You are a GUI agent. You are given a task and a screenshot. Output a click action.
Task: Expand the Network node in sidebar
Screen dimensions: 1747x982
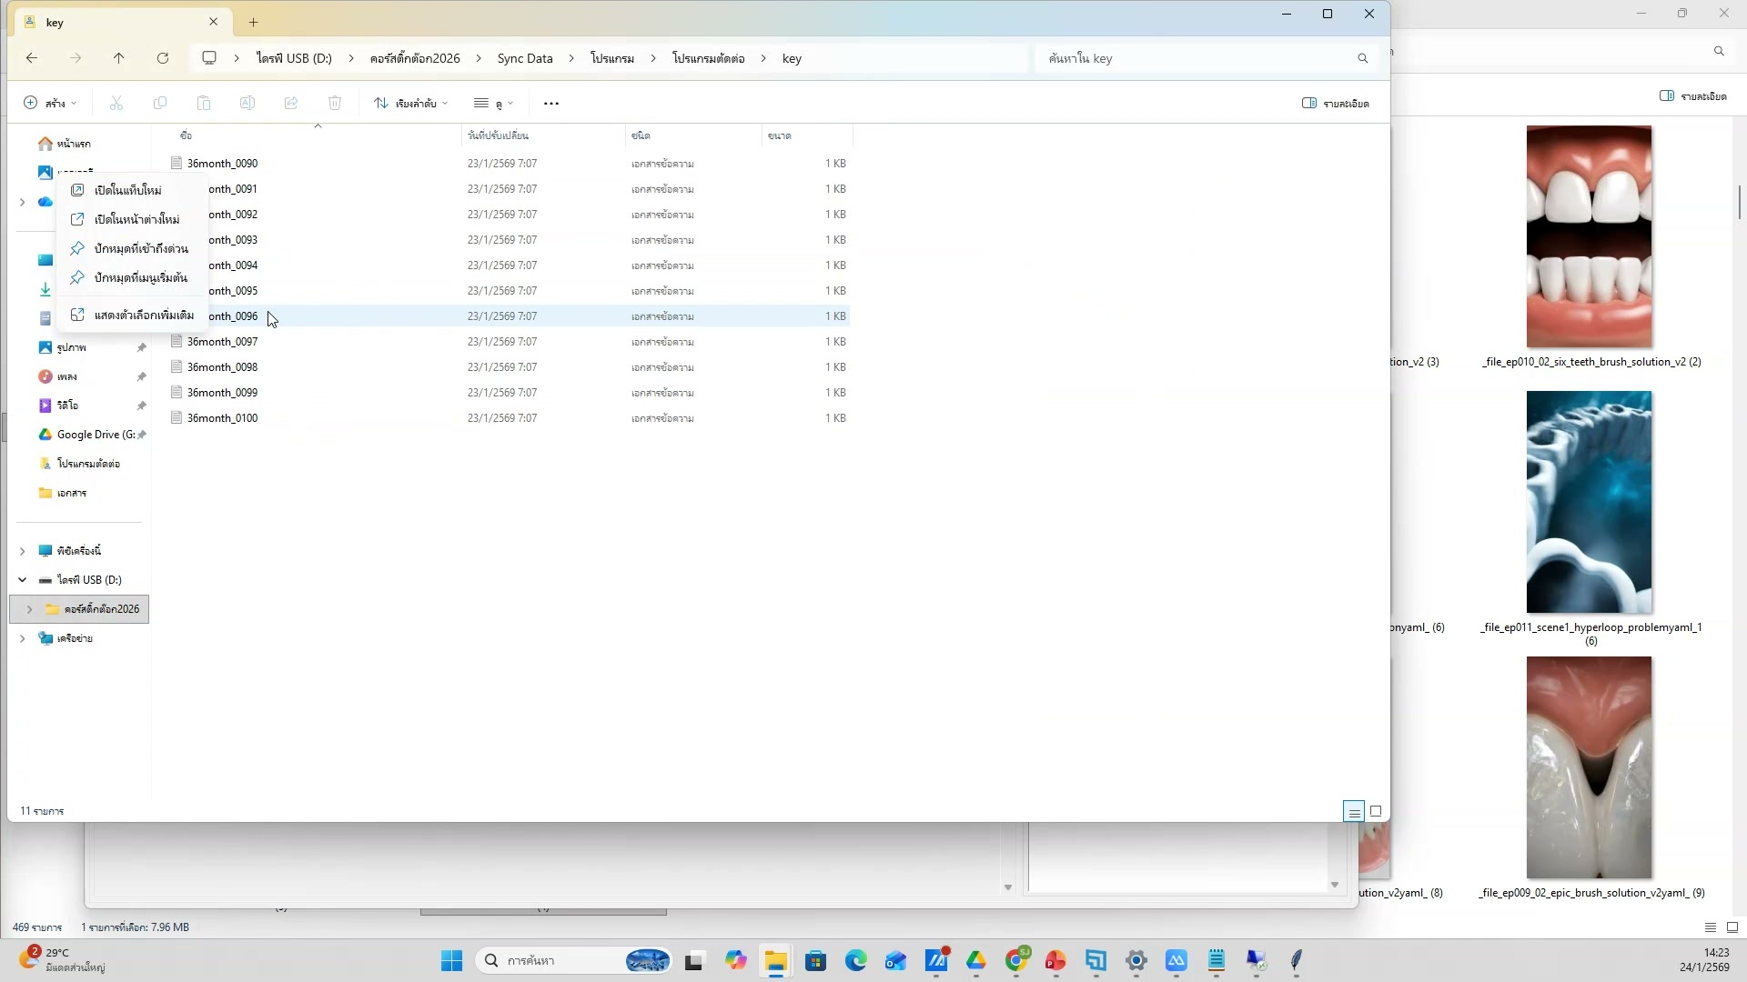coord(22,638)
